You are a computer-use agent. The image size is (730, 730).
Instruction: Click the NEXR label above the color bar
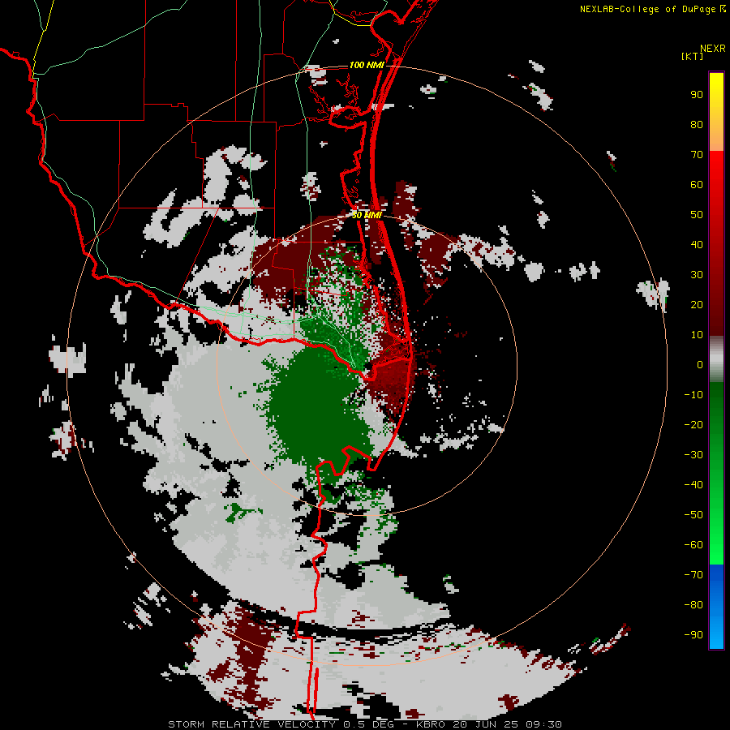click(x=713, y=49)
